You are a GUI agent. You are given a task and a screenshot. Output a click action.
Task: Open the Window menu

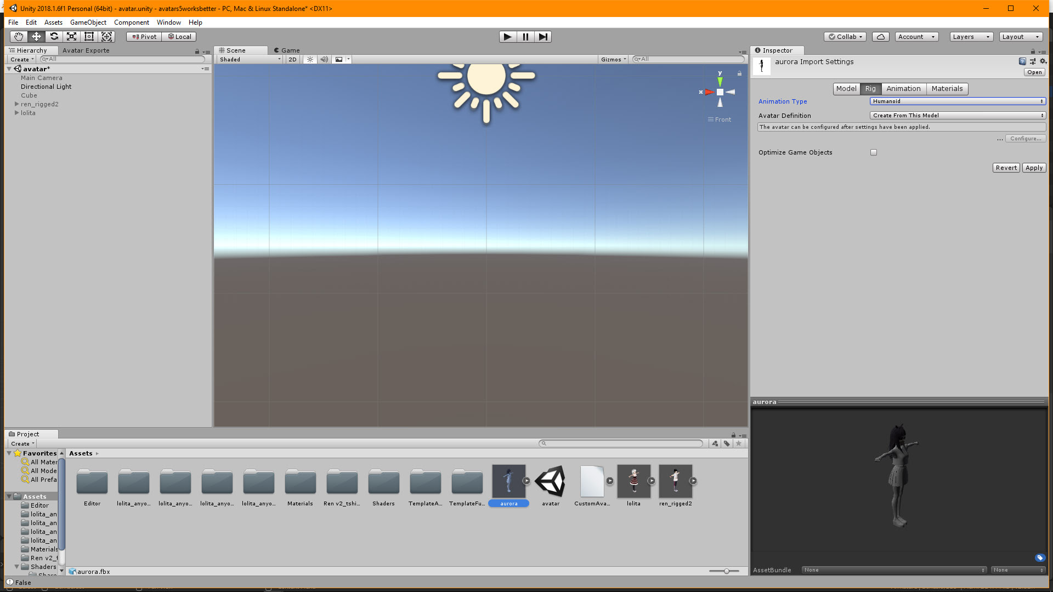click(169, 22)
